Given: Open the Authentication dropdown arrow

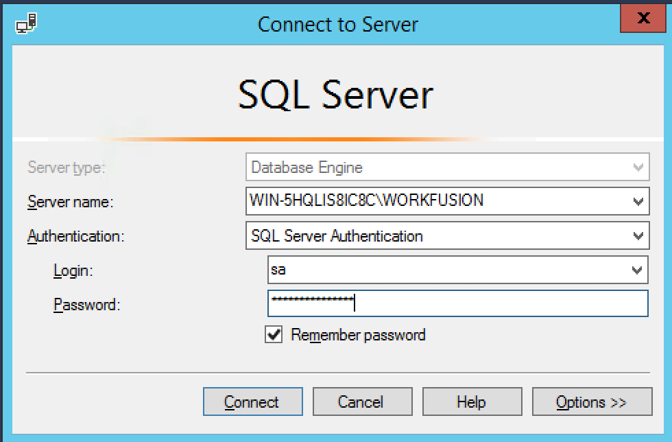Looking at the screenshot, I should click(638, 235).
